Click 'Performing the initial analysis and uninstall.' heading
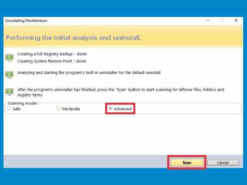Image resolution: width=247 pixels, height=185 pixels. coord(73,38)
